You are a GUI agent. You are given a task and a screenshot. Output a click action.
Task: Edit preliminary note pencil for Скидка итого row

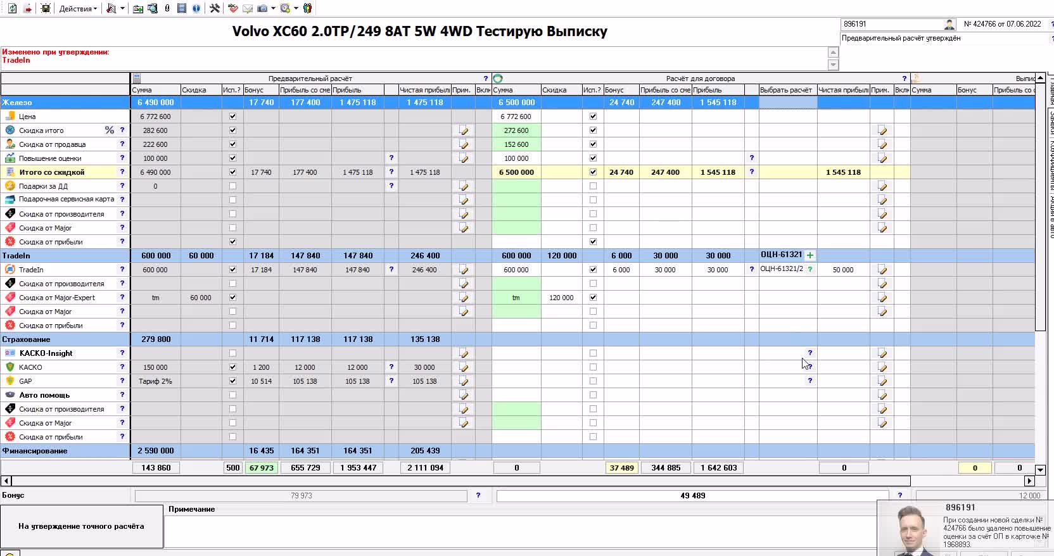(x=464, y=130)
